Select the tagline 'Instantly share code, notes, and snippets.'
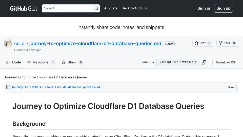 click(121, 27)
